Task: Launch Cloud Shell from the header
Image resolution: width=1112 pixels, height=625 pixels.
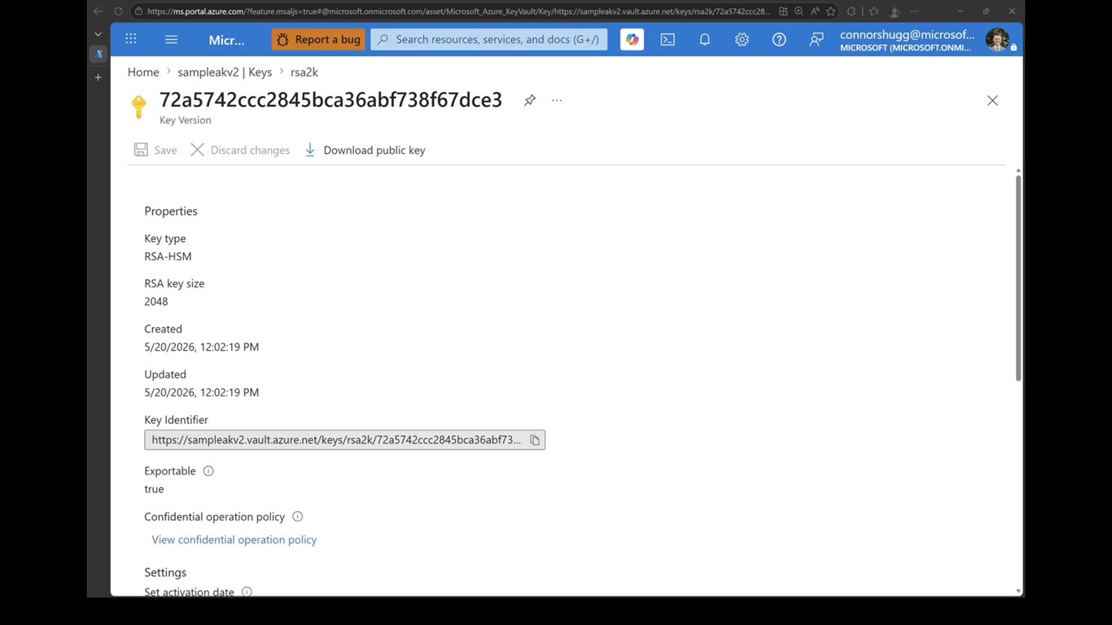Action: [x=668, y=39]
